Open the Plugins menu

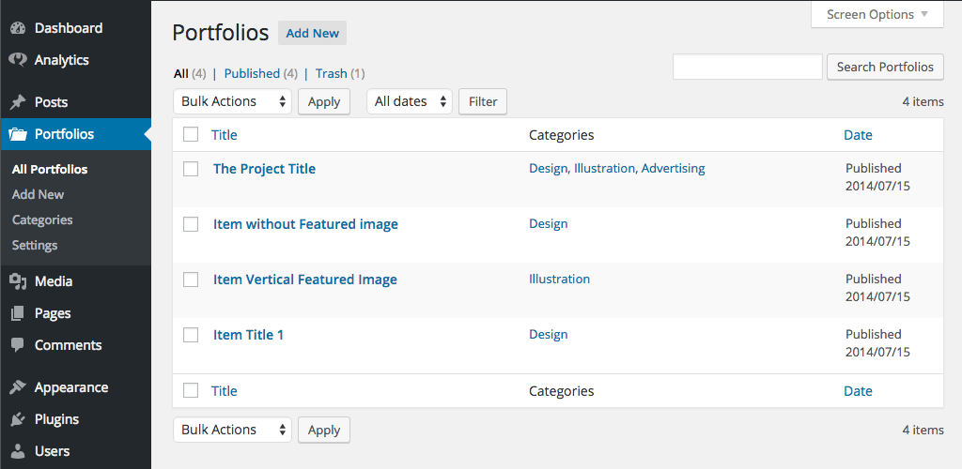[x=56, y=419]
